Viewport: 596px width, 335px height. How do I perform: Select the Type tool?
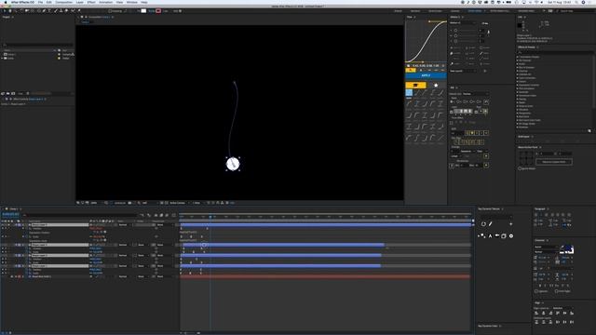pos(49,11)
